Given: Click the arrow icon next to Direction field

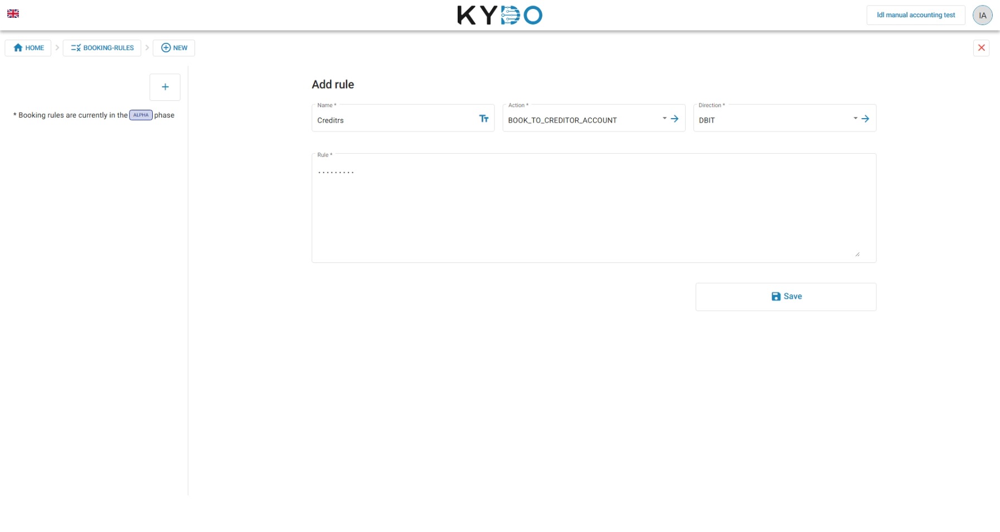Looking at the screenshot, I should coord(865,119).
